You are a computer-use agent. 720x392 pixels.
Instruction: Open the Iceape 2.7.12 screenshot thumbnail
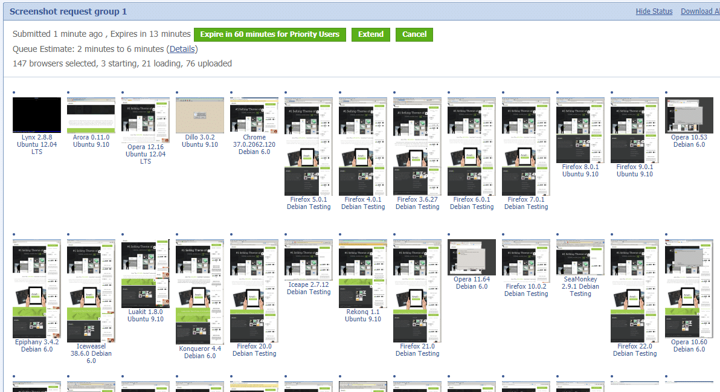(309, 260)
